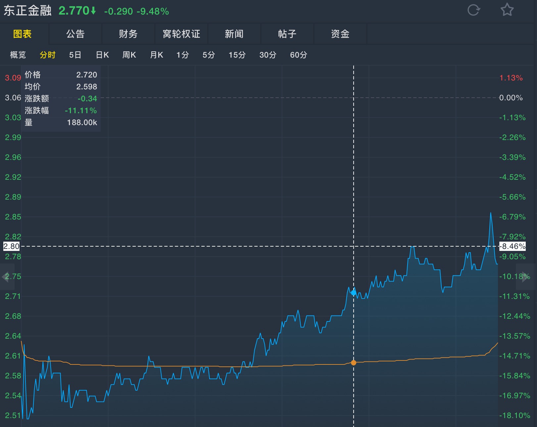Open the 帖子 posts tab
Viewport: 537px width, 427px height.
point(287,34)
